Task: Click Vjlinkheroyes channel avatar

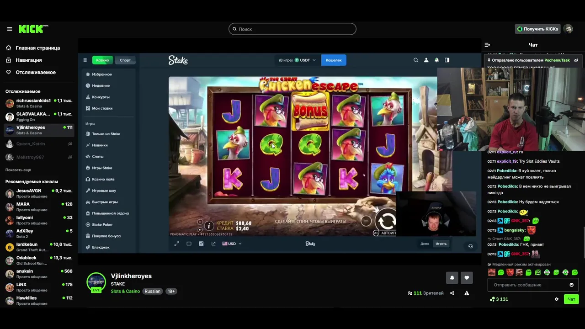Action: [96, 282]
